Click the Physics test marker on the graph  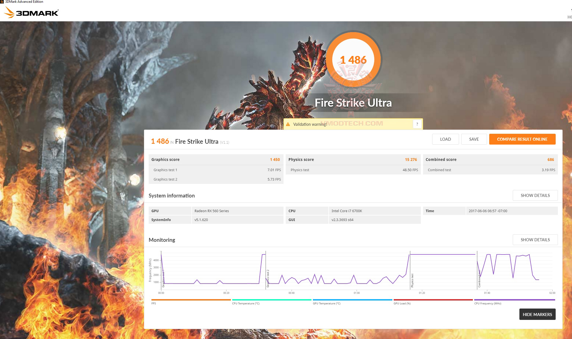pos(411,280)
